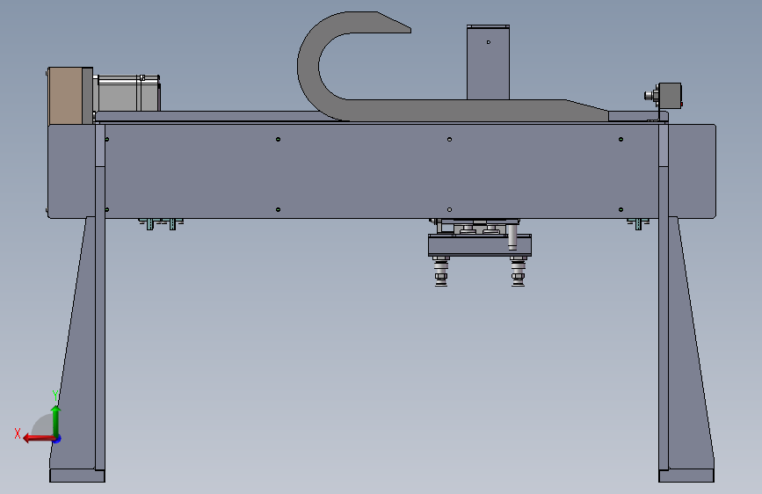Select the dark sensor block on the rail end
The height and width of the screenshot is (494, 762).
pos(670,95)
